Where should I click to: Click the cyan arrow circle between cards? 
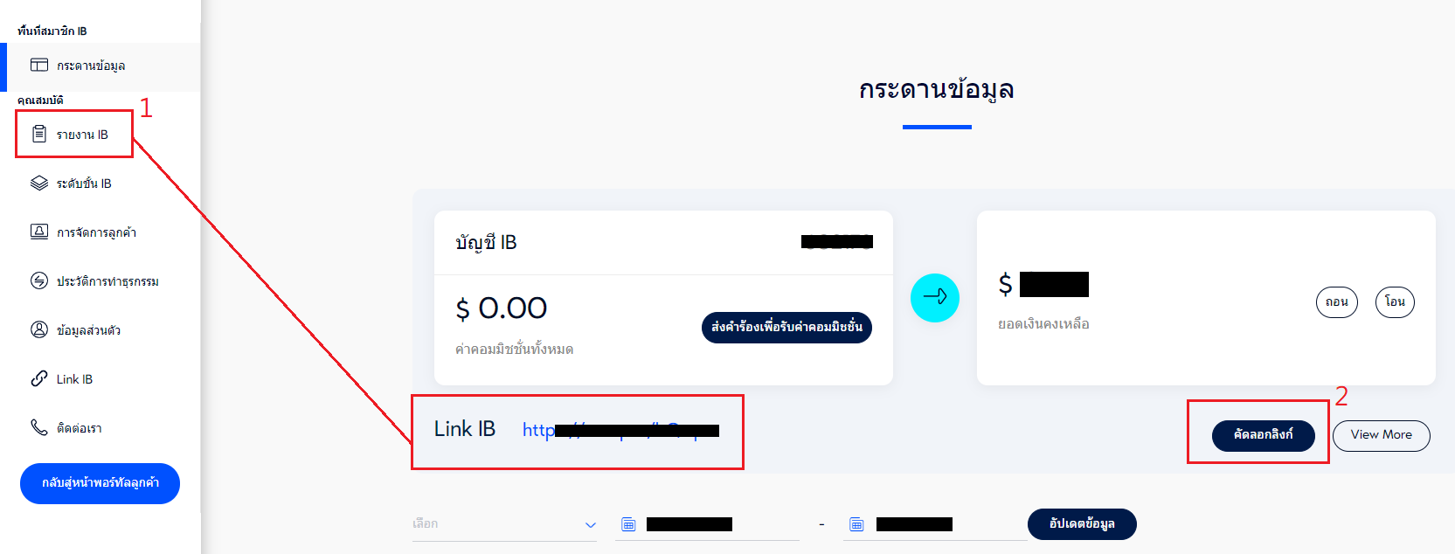[x=935, y=298]
